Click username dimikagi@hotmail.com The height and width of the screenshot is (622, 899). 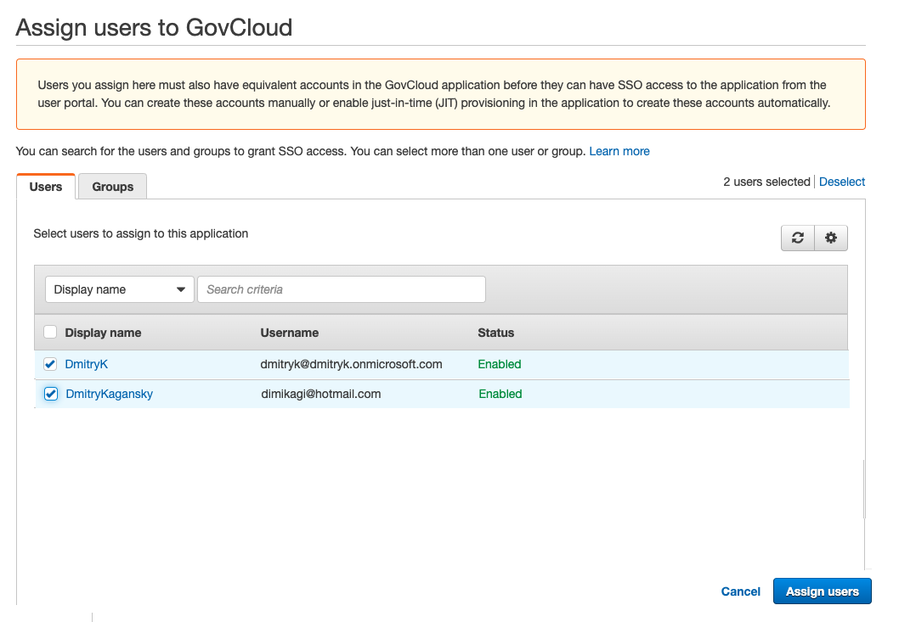click(321, 394)
